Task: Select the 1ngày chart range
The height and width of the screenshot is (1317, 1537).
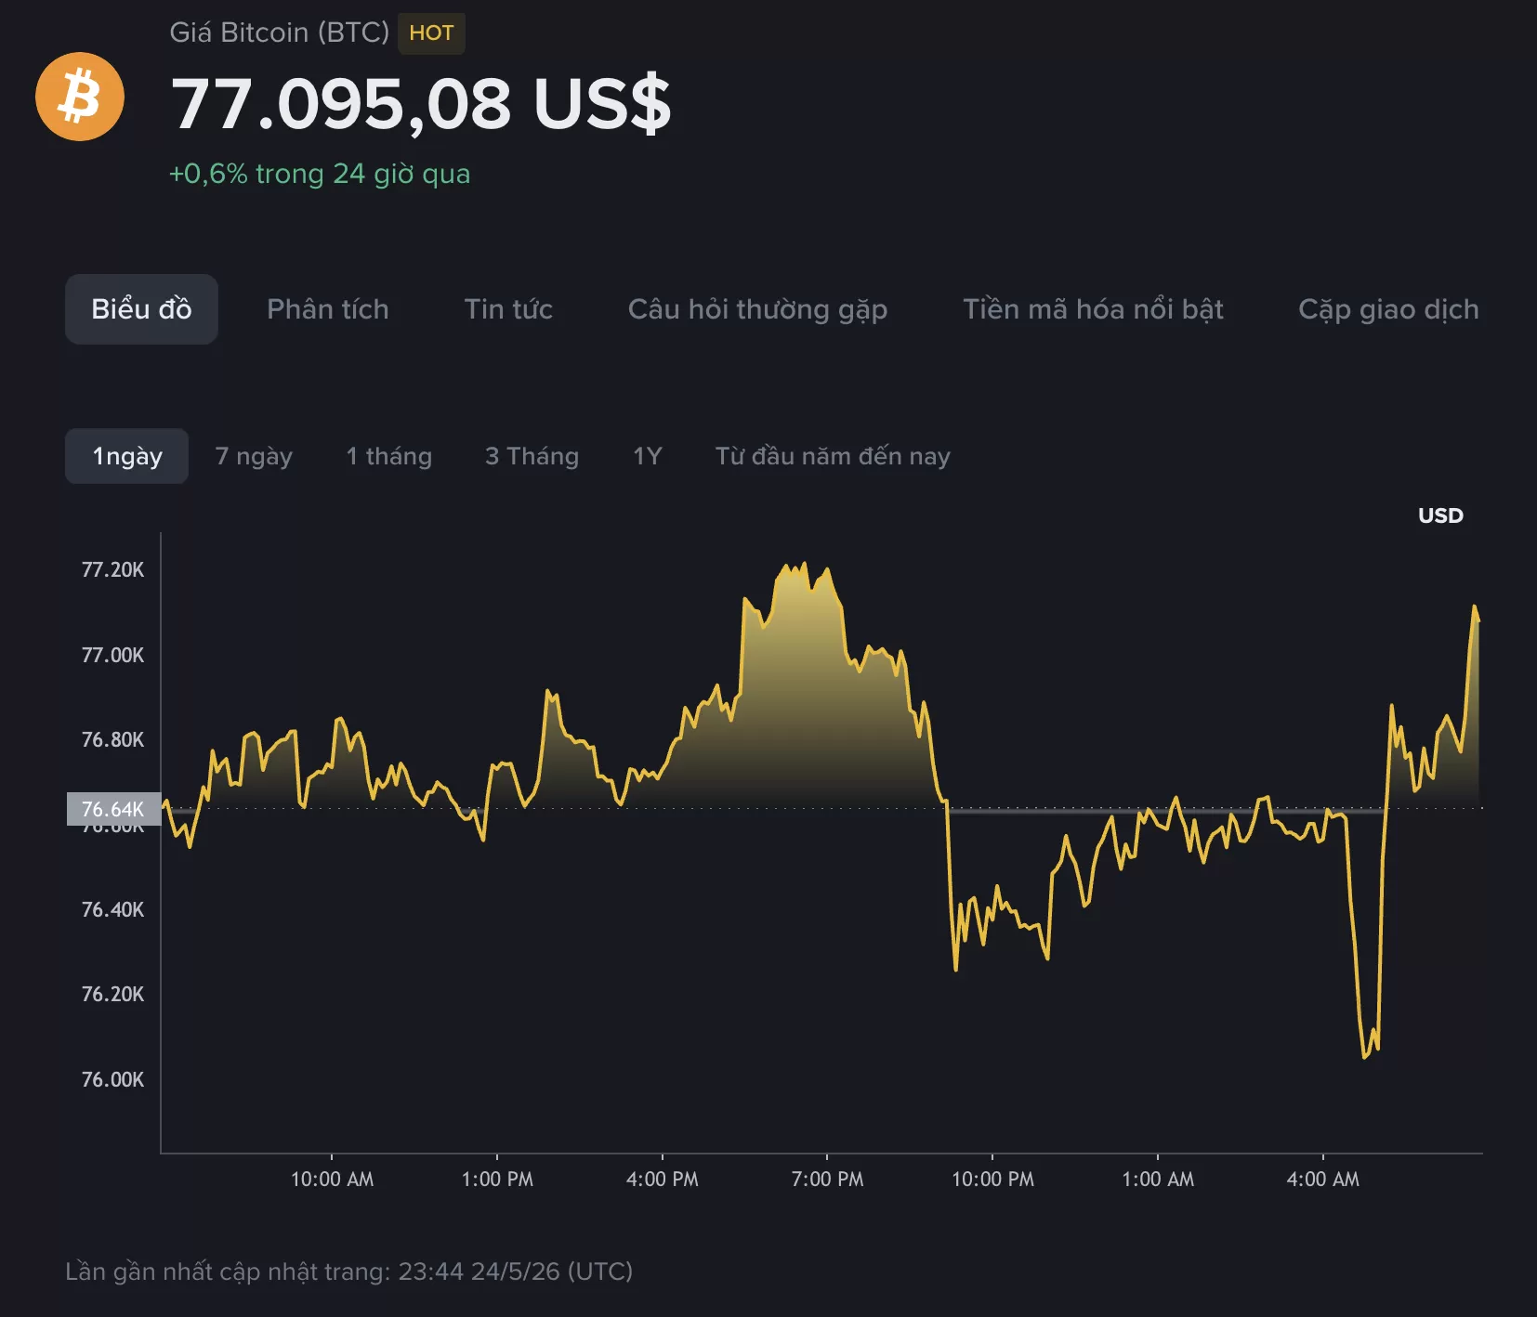Action: click(126, 456)
